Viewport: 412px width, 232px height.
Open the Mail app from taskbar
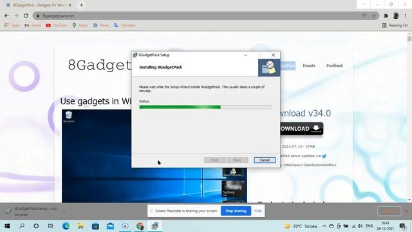coord(110,226)
